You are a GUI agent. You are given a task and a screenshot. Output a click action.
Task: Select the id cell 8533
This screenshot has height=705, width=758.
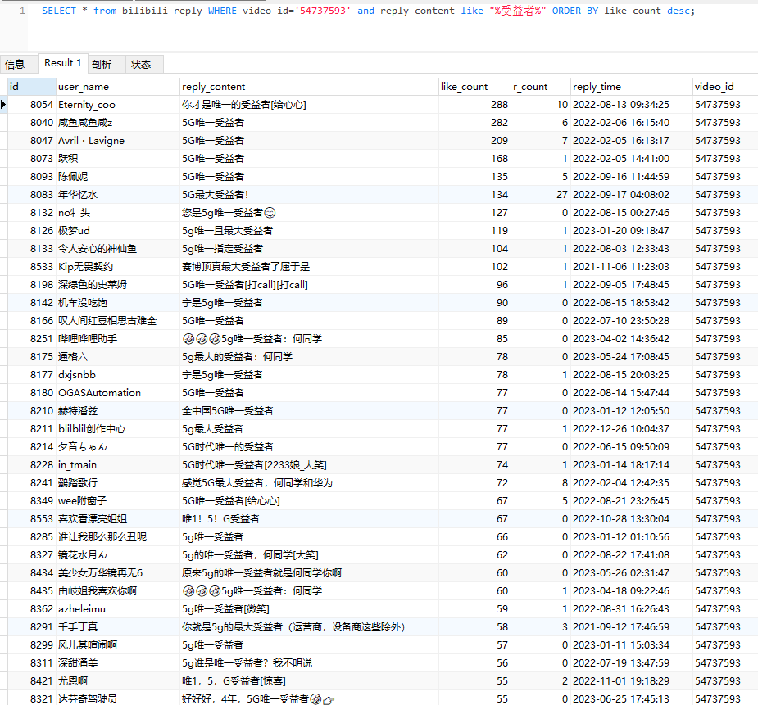32,267
